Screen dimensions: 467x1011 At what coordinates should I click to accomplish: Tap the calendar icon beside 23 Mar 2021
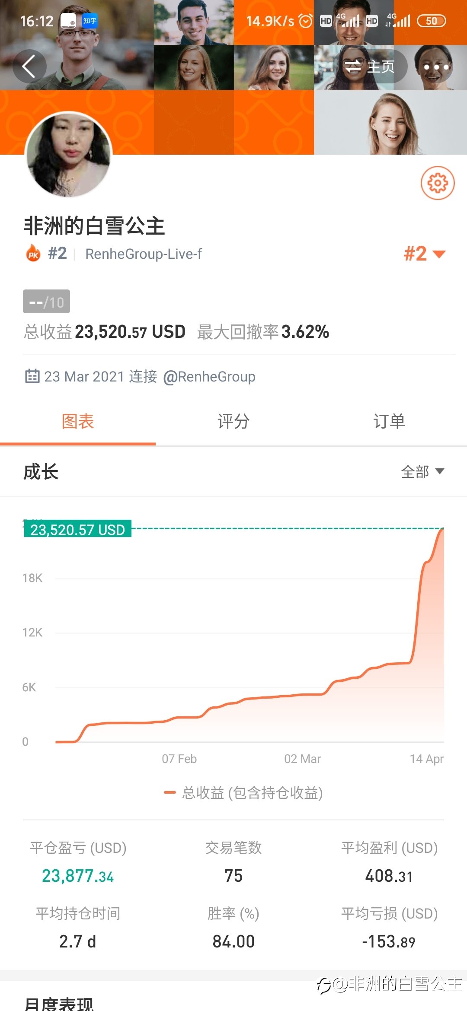pyautogui.click(x=32, y=376)
